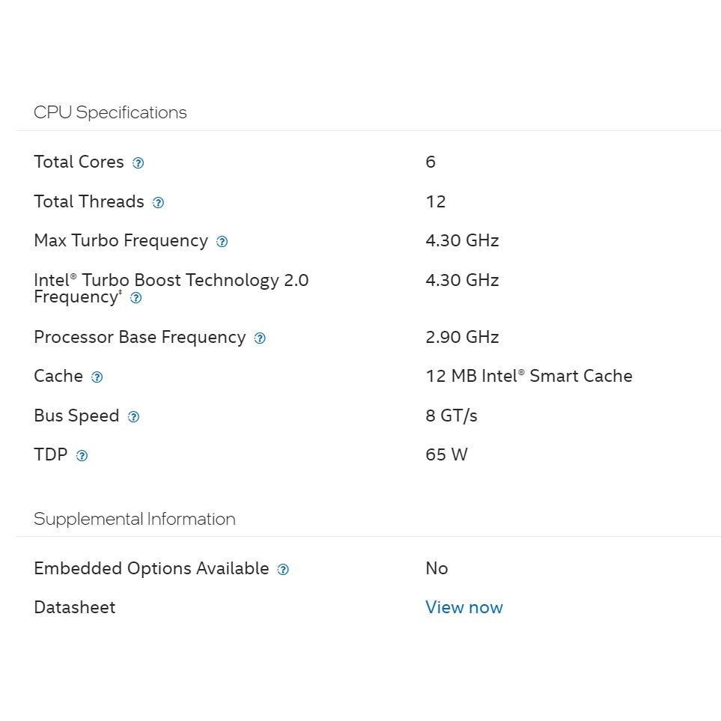Select the Datasheet row label

pyautogui.click(x=74, y=607)
